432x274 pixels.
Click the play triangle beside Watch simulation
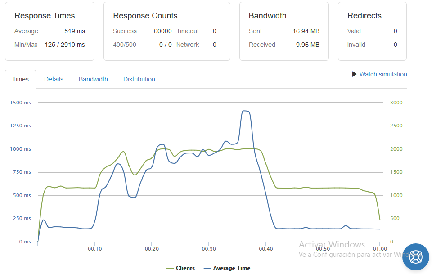[x=354, y=74]
